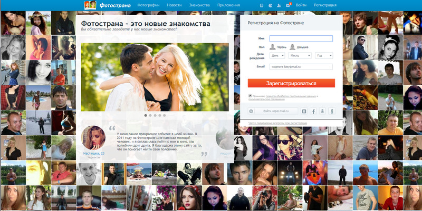422x211 pixels.
Task: Open Часто задаваемые вопросы при регистрации link
Action: pyautogui.click(x=277, y=123)
